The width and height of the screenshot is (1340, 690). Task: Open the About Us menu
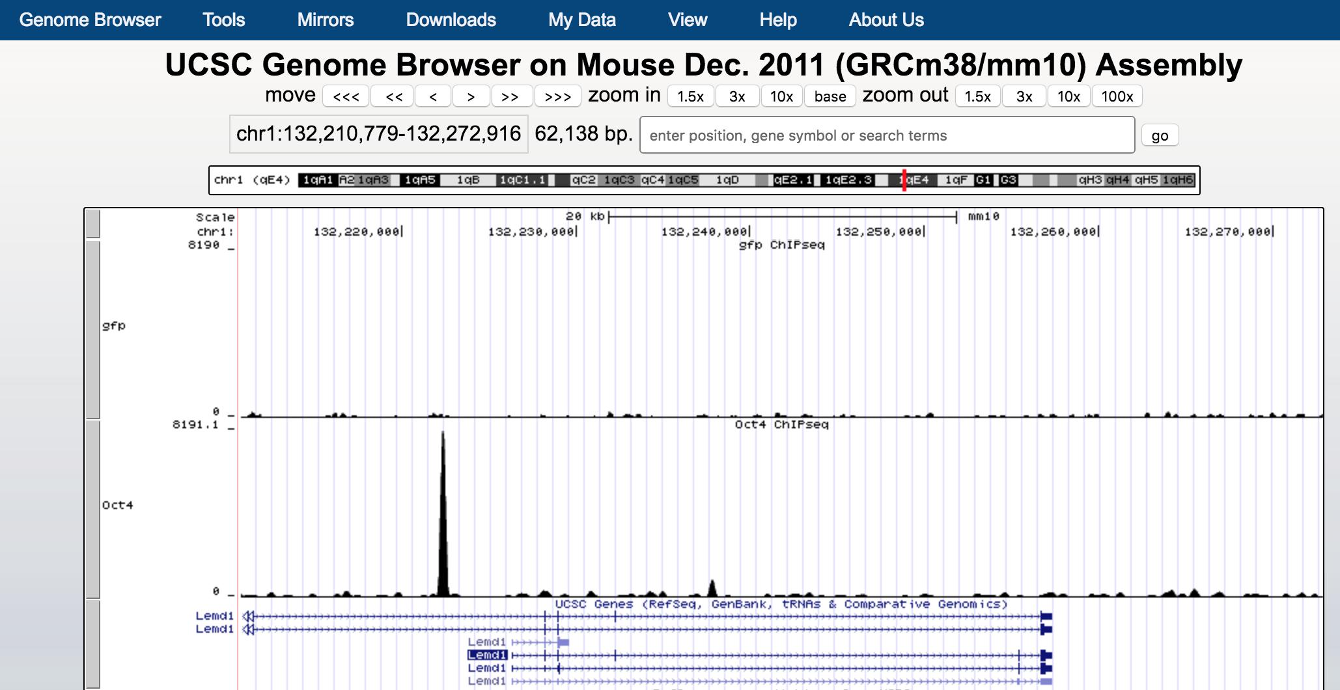click(886, 20)
